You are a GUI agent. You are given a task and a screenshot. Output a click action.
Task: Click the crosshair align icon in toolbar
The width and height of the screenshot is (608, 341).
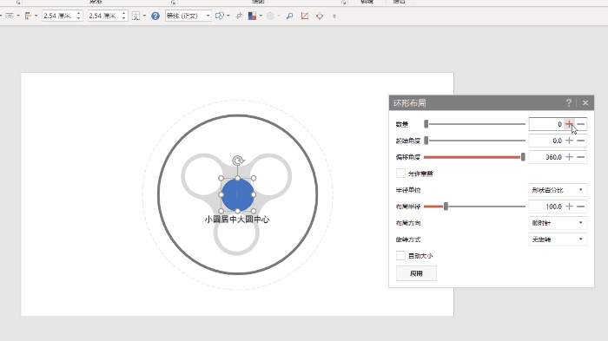[239, 16]
